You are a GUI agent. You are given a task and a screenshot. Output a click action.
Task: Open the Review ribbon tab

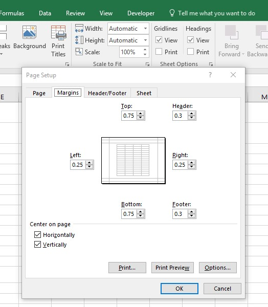75,13
